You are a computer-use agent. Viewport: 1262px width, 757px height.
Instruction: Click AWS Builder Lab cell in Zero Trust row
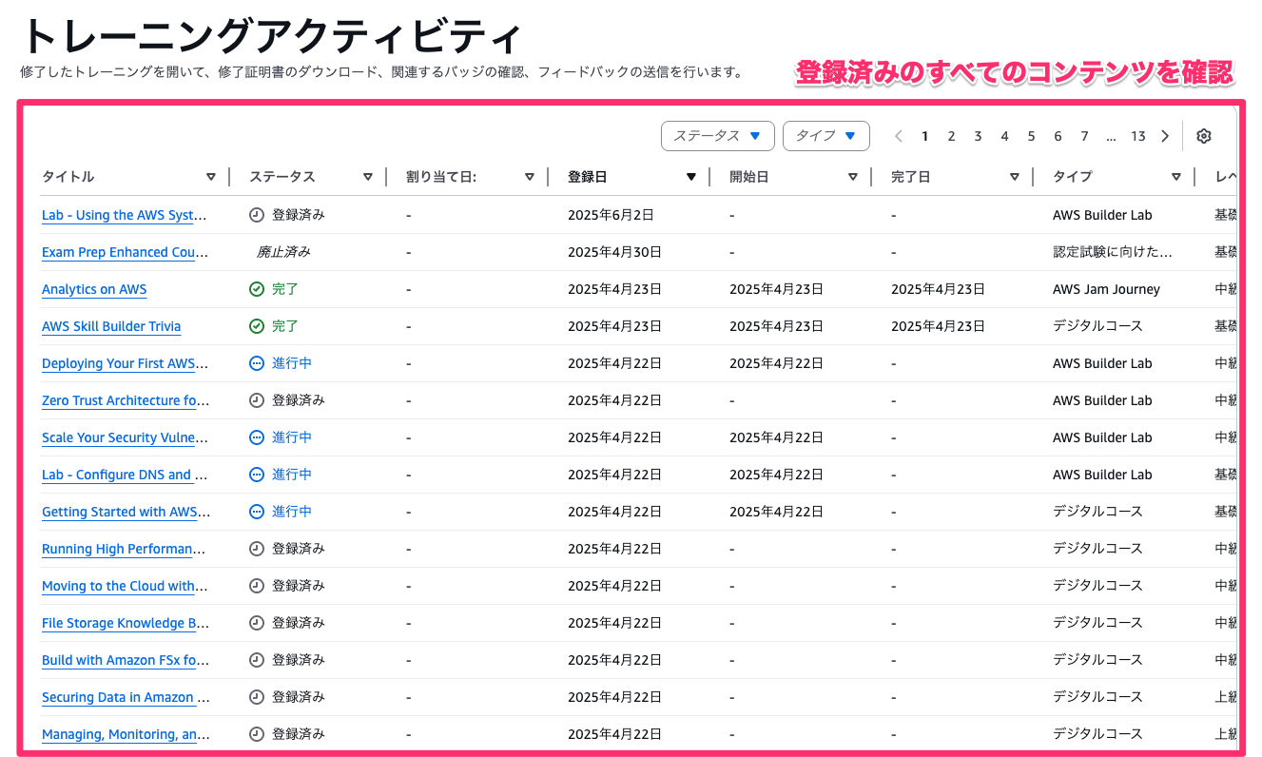tap(1102, 400)
